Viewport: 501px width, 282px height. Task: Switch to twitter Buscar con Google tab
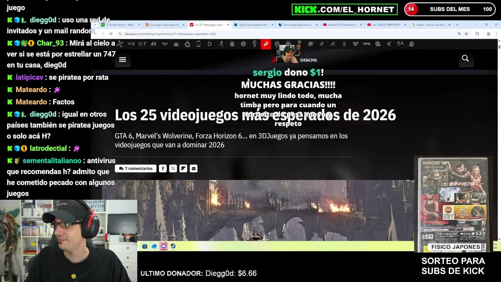pos(431,25)
